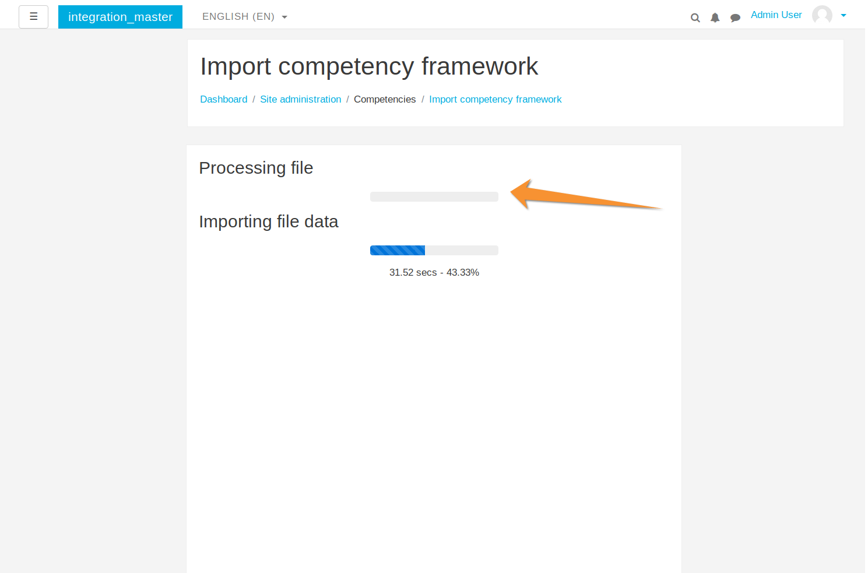Click the Import competency framework page title
Viewport: 868px width, 573px height.
369,66
